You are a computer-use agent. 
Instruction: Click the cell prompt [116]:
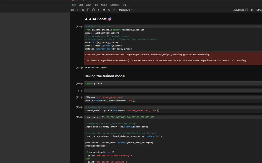pos(79,117)
